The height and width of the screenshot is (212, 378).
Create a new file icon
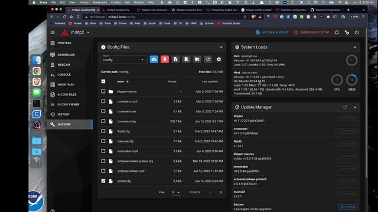coord(175,59)
